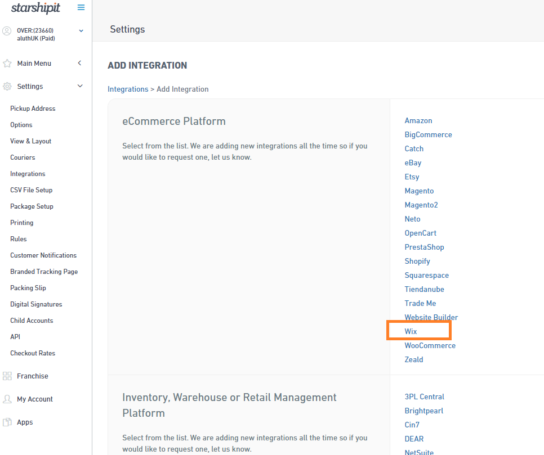Add the Squarespace integration
The height and width of the screenshot is (455, 544).
pyautogui.click(x=427, y=275)
